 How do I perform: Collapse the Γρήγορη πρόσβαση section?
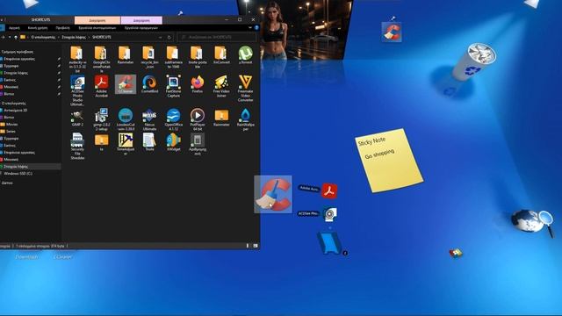pos(18,52)
